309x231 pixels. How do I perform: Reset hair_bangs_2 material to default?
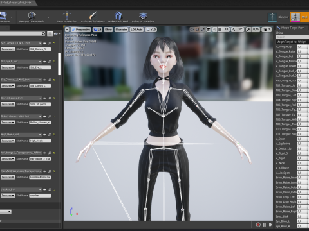coord(54,153)
